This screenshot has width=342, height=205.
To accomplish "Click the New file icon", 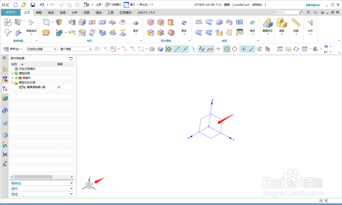I will [16, 4].
